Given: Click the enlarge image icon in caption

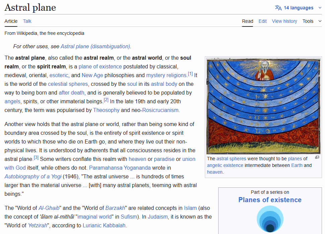Looking at the screenshot, I should tap(317, 158).
